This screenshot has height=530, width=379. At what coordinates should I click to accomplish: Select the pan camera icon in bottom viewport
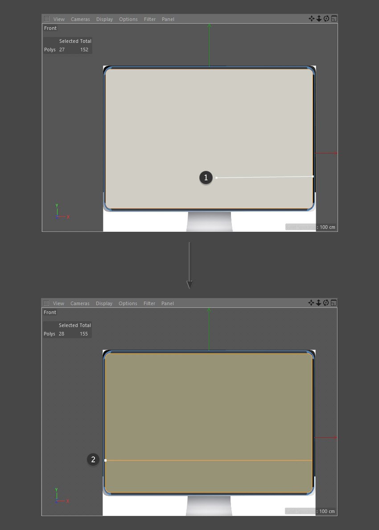coord(311,303)
